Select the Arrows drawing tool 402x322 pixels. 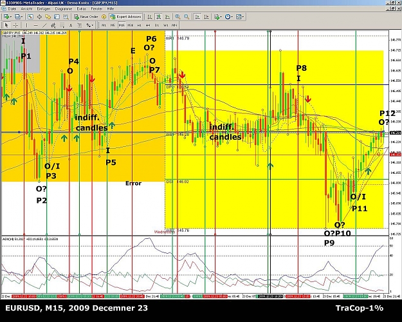pyautogui.click(x=89, y=25)
